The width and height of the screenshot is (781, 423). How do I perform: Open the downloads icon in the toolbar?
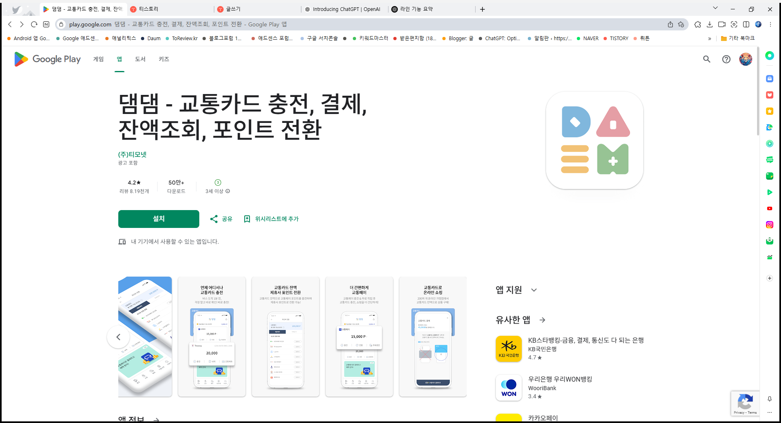tap(710, 24)
